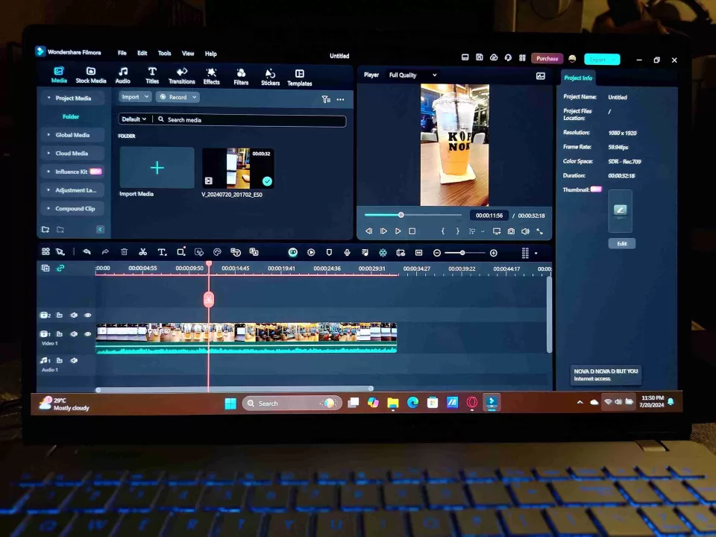The width and height of the screenshot is (716, 537).
Task: Click the color palette icon in toolbar
Action: [217, 252]
